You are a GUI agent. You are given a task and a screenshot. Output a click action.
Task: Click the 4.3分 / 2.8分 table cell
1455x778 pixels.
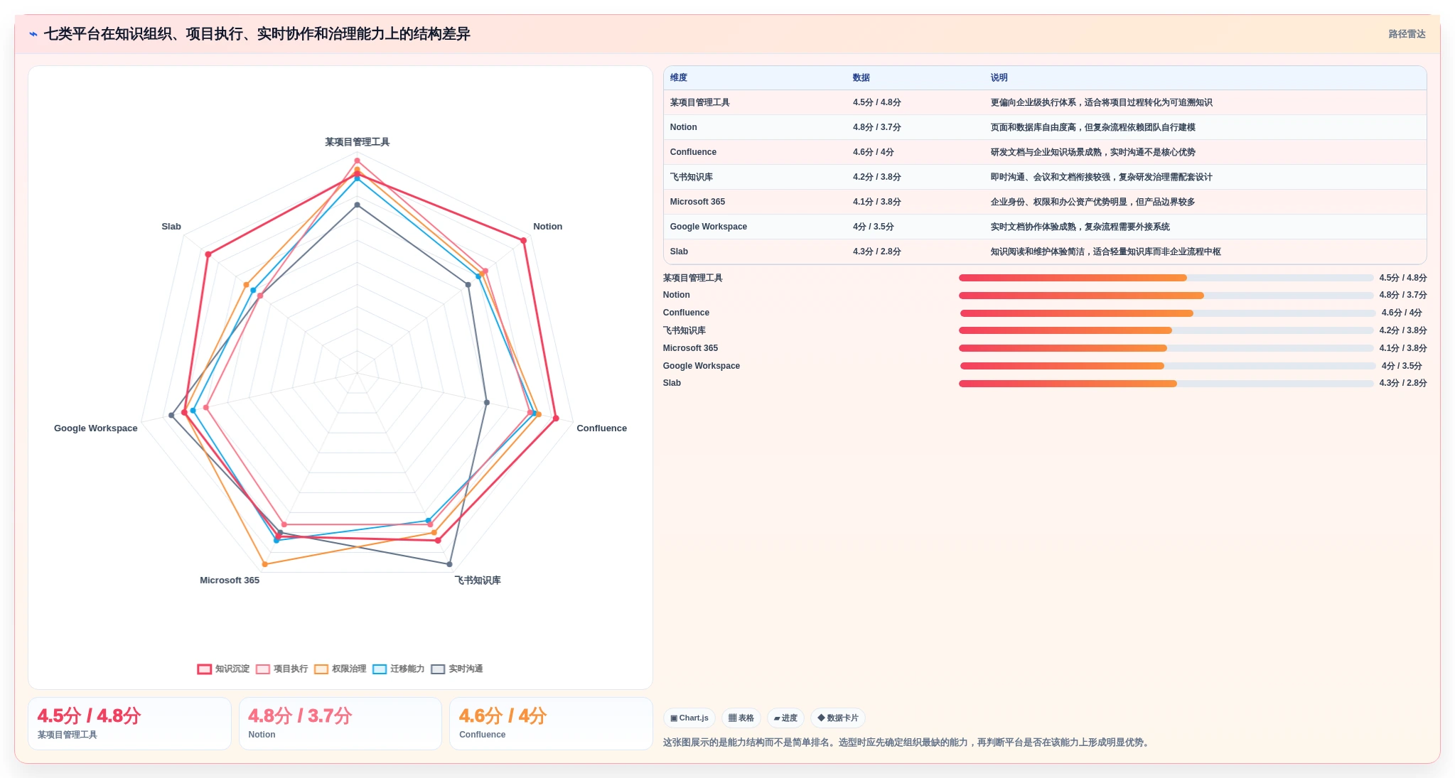tap(876, 252)
